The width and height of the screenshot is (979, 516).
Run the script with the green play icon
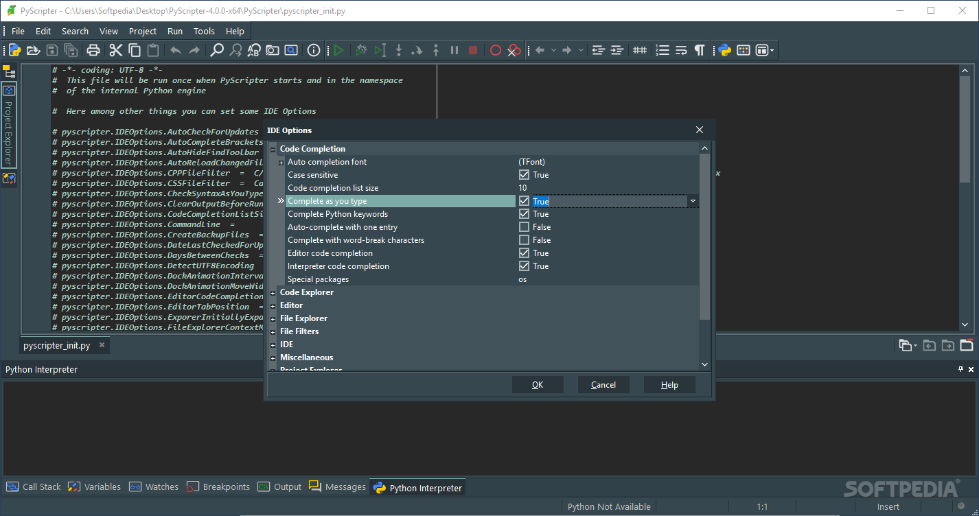338,50
